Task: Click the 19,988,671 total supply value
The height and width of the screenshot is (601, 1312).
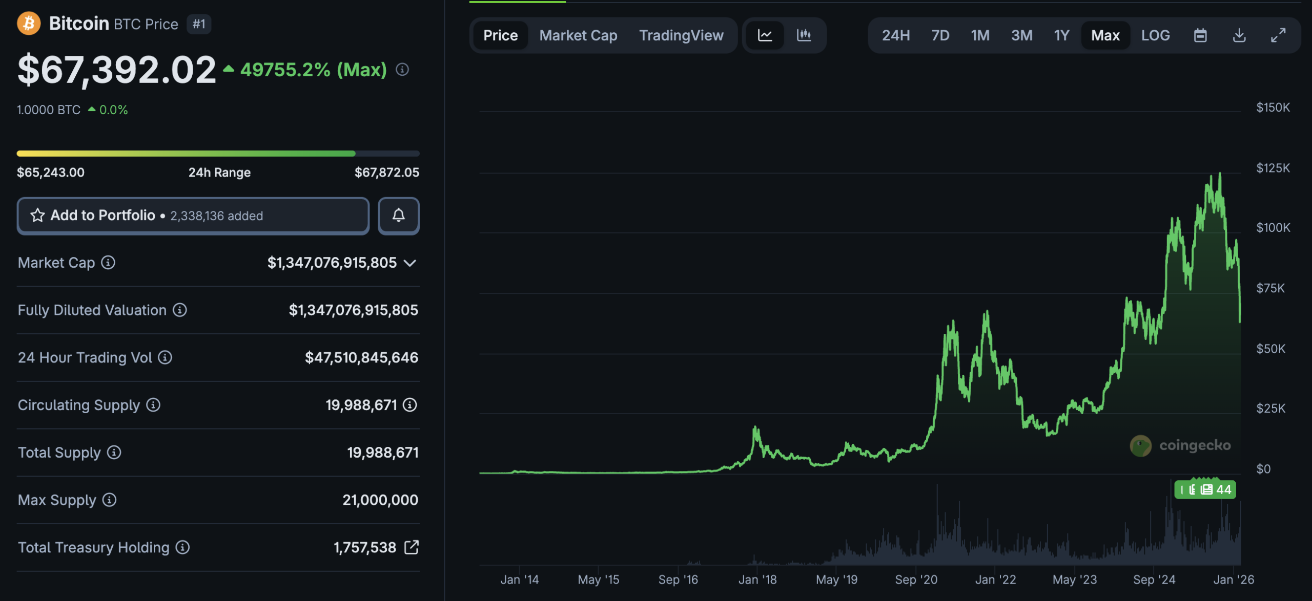Action: click(x=383, y=453)
